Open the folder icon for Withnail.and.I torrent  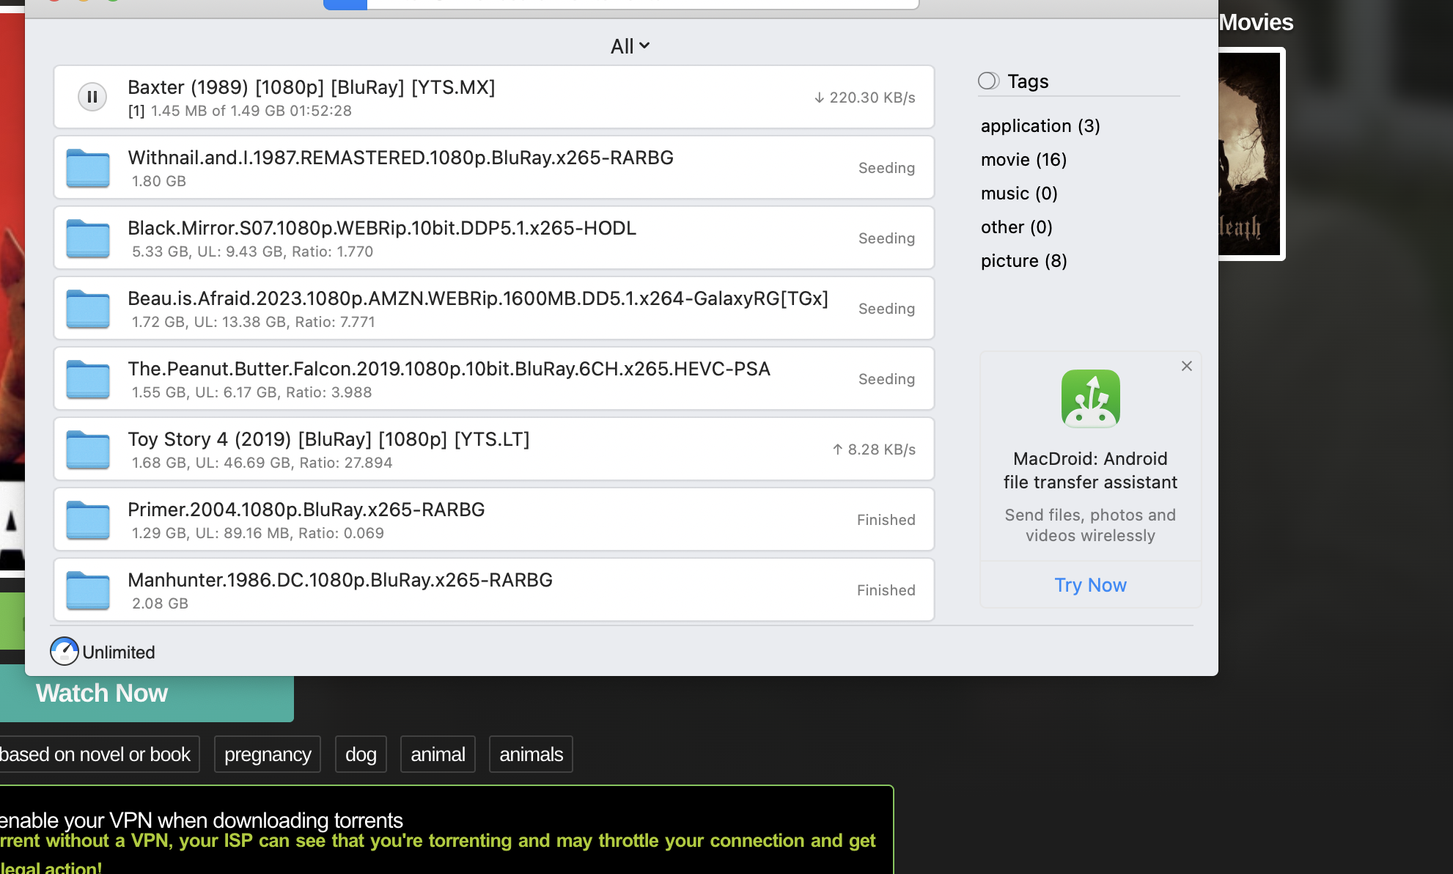tap(87, 166)
